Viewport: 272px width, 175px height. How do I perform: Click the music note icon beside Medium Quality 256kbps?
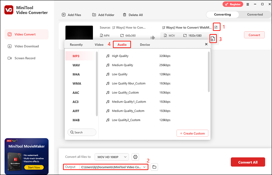(108, 65)
